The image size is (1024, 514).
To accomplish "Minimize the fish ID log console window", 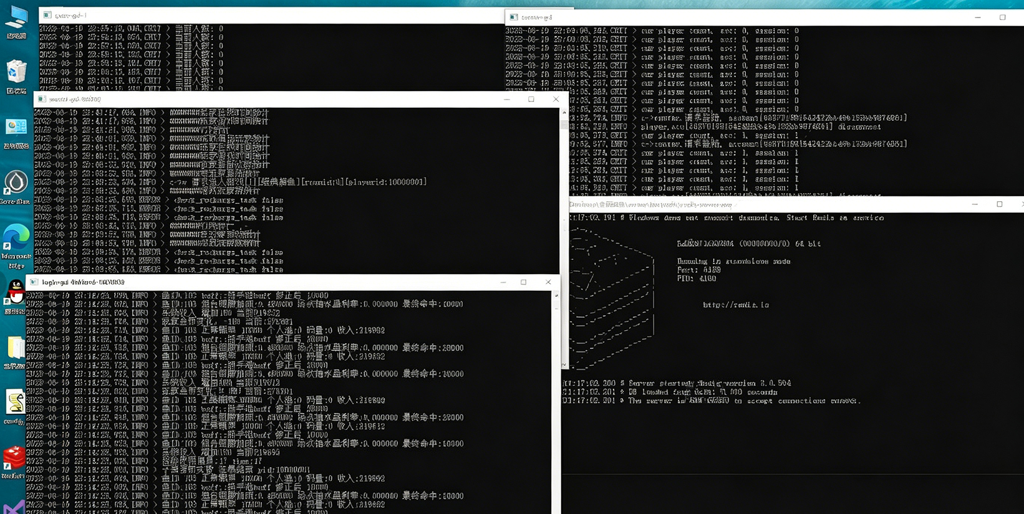I will point(503,282).
